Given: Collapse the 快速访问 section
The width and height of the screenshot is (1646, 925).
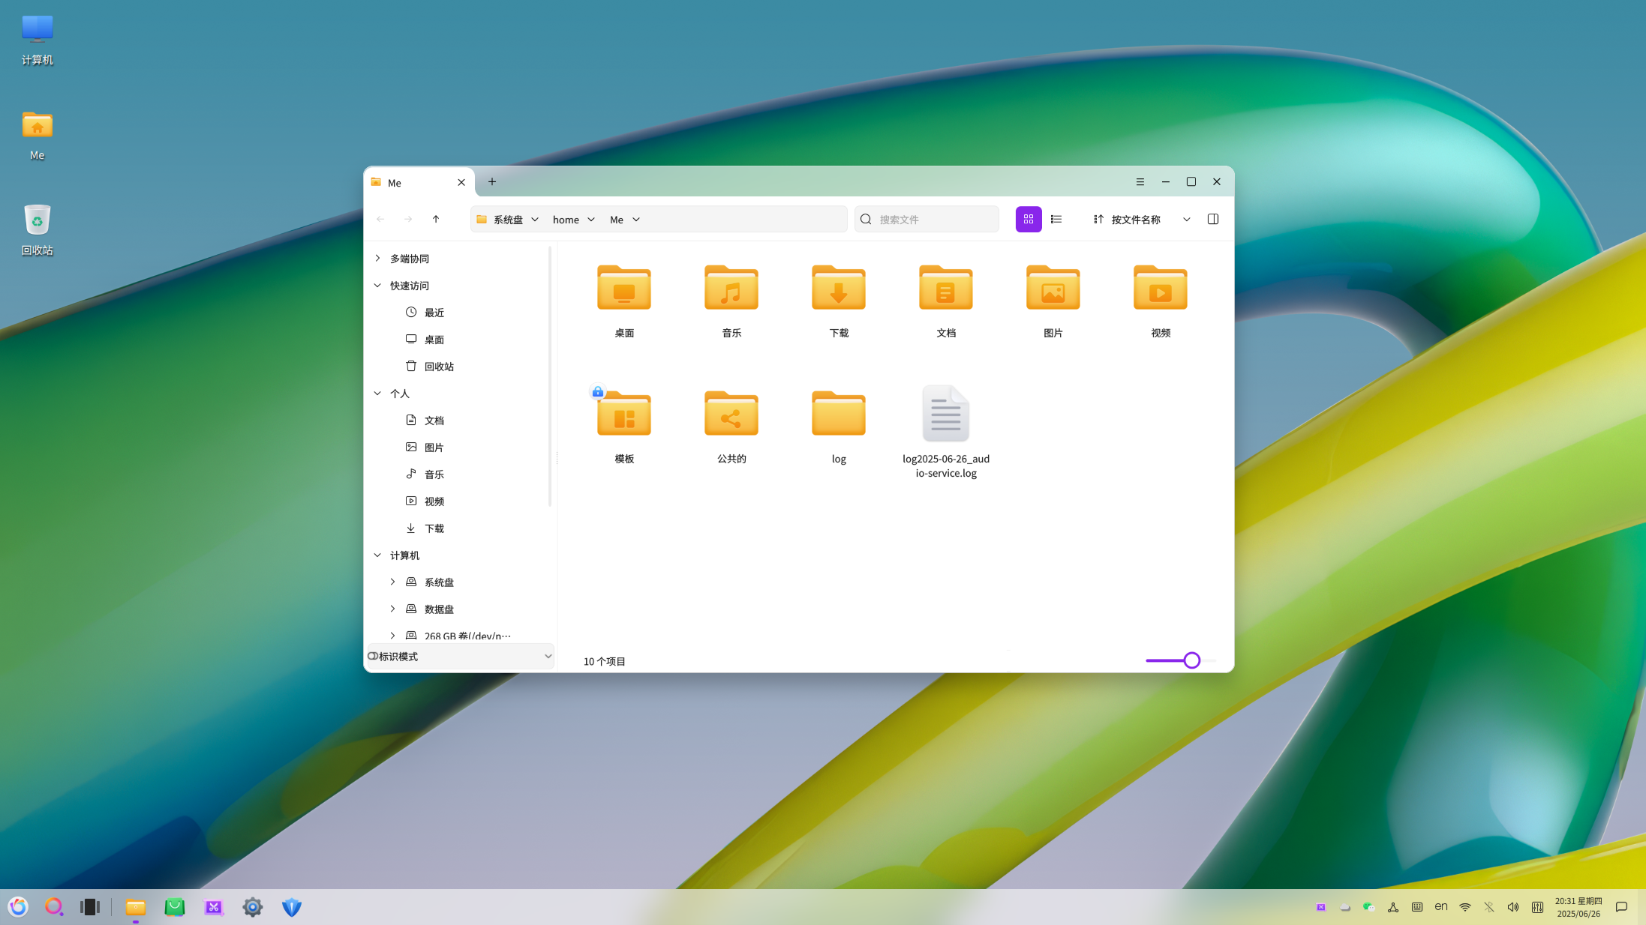Looking at the screenshot, I should point(377,285).
